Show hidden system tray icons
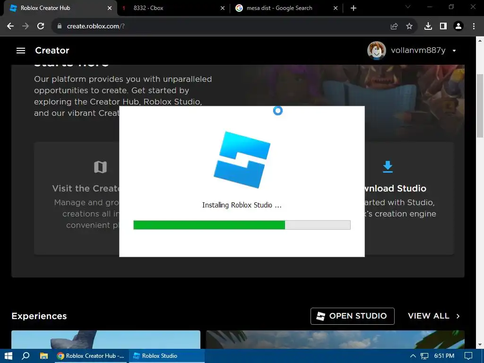Viewport: 484px width, 363px height. [413, 356]
